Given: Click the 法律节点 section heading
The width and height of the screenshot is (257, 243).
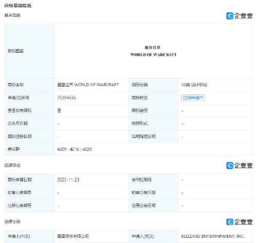Looking at the screenshot, I should 12,165.
